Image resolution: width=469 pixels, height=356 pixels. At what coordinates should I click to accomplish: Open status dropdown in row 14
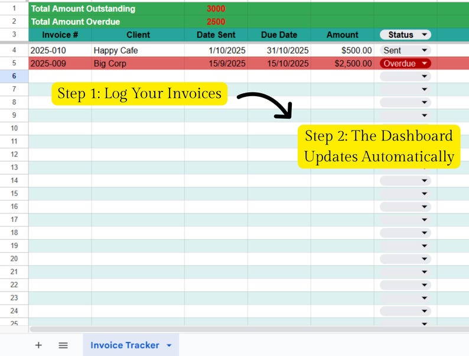click(x=405, y=181)
